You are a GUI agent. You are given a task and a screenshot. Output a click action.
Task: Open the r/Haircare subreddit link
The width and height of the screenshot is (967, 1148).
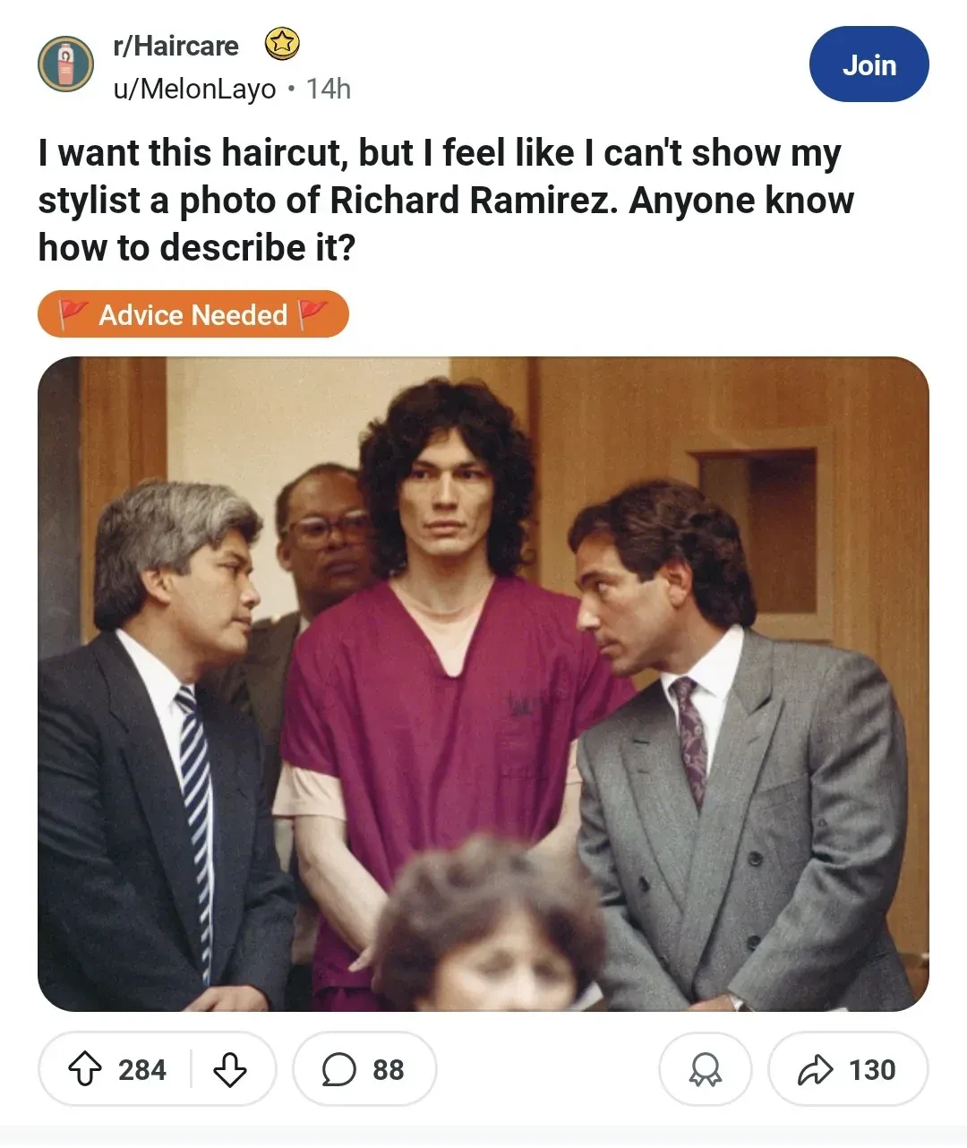175,46
